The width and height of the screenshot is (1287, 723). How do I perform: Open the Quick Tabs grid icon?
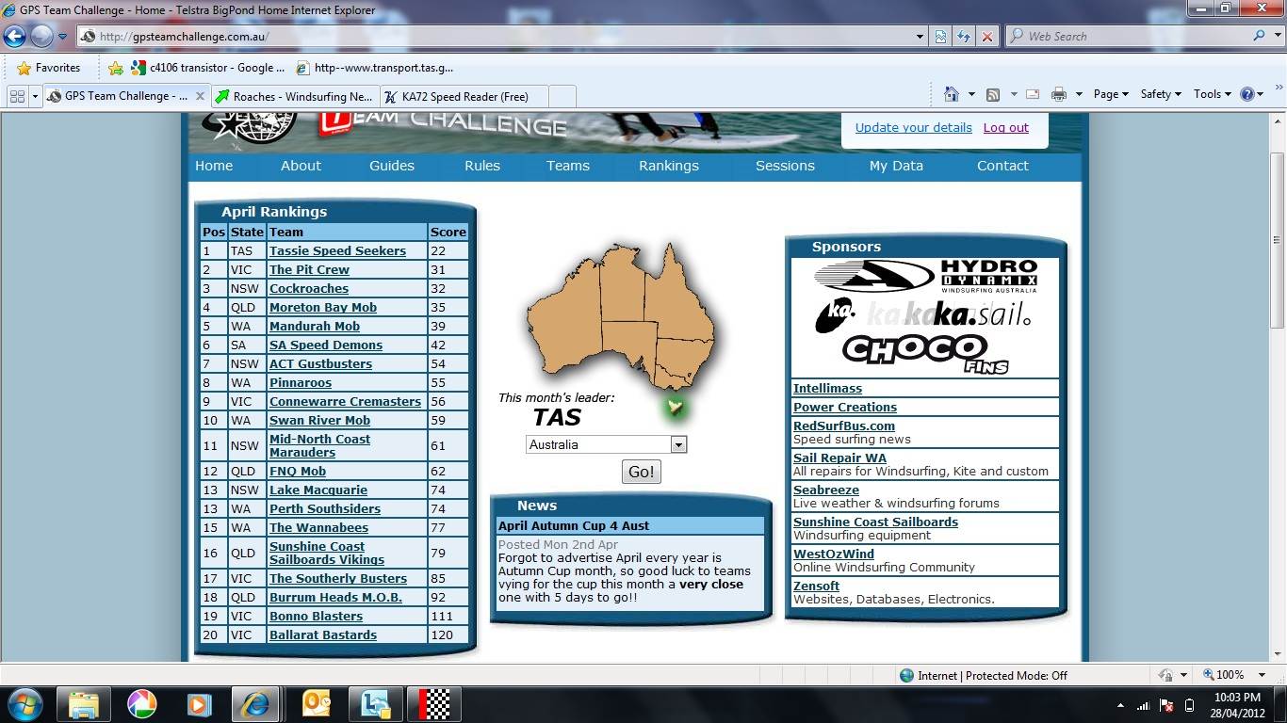click(16, 96)
